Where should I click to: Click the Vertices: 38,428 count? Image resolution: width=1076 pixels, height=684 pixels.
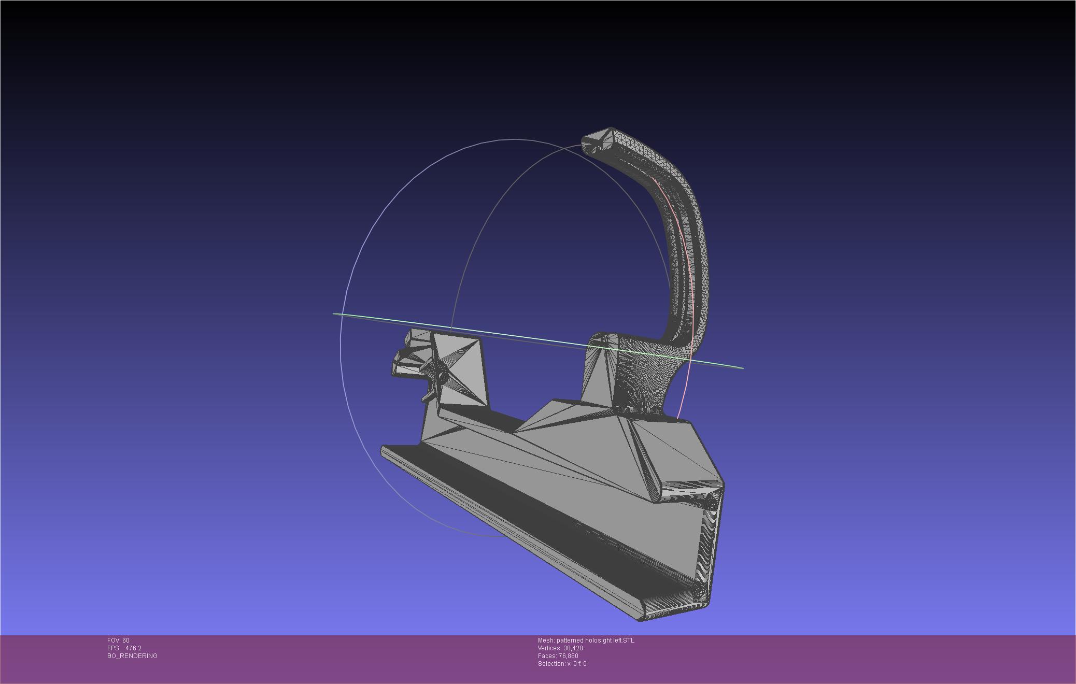pyautogui.click(x=560, y=648)
